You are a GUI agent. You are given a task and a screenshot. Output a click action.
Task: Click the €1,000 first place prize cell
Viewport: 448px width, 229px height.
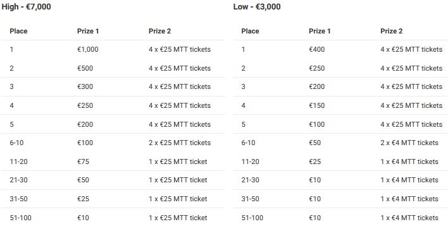(88, 49)
